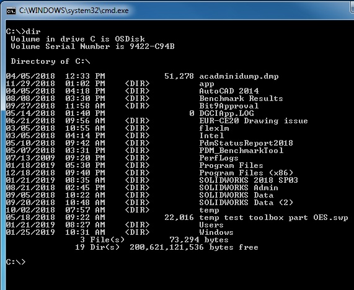Select the 'flexlm' directory name
Viewport: 354px width, 290px height.
[x=214, y=128]
